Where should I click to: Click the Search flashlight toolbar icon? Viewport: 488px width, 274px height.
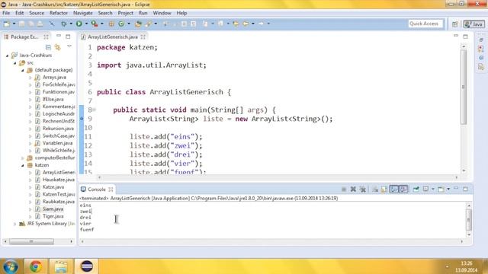coord(149,24)
